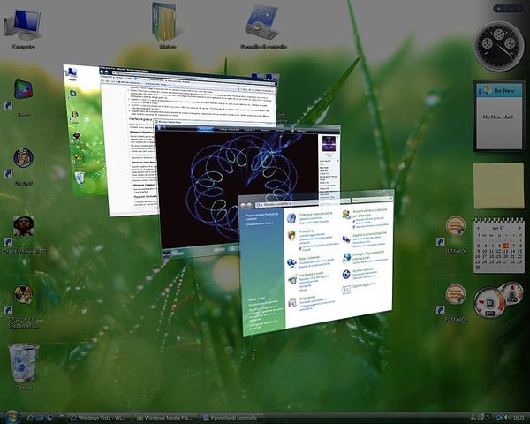The height and width of the screenshot is (424, 530).
Task: Click the Orologio, lingua e opzioni internazionali icon
Action: click(346, 258)
